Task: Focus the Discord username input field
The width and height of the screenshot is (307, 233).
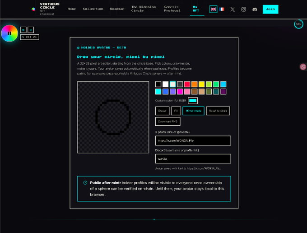Action: click(x=193, y=159)
